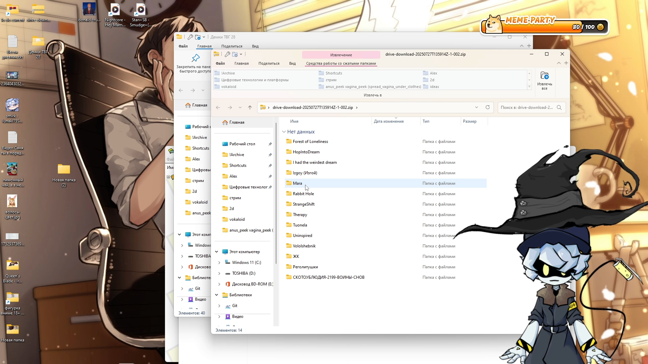Collapse the Нет данных group
This screenshot has width=648, height=364.
[284, 132]
